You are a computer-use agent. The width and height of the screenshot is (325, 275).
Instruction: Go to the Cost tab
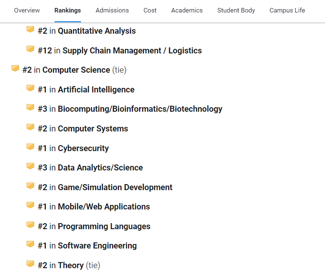click(x=150, y=10)
